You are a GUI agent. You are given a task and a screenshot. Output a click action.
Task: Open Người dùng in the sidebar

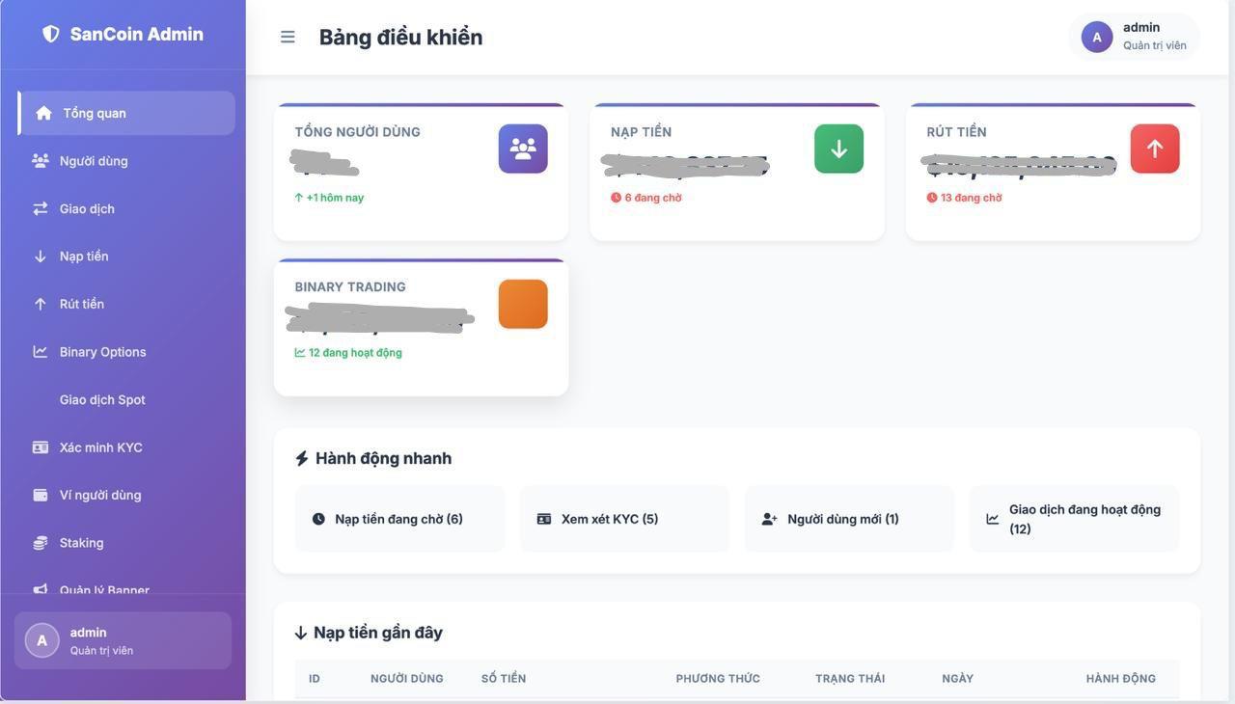click(94, 161)
